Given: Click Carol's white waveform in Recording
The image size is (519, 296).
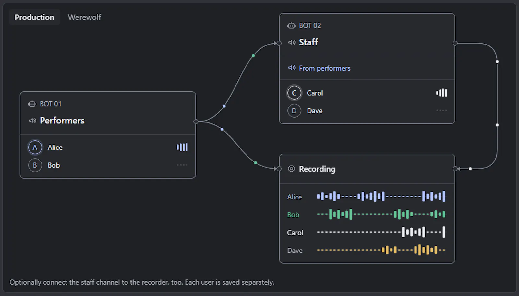Looking at the screenshot, I should click(x=381, y=232).
